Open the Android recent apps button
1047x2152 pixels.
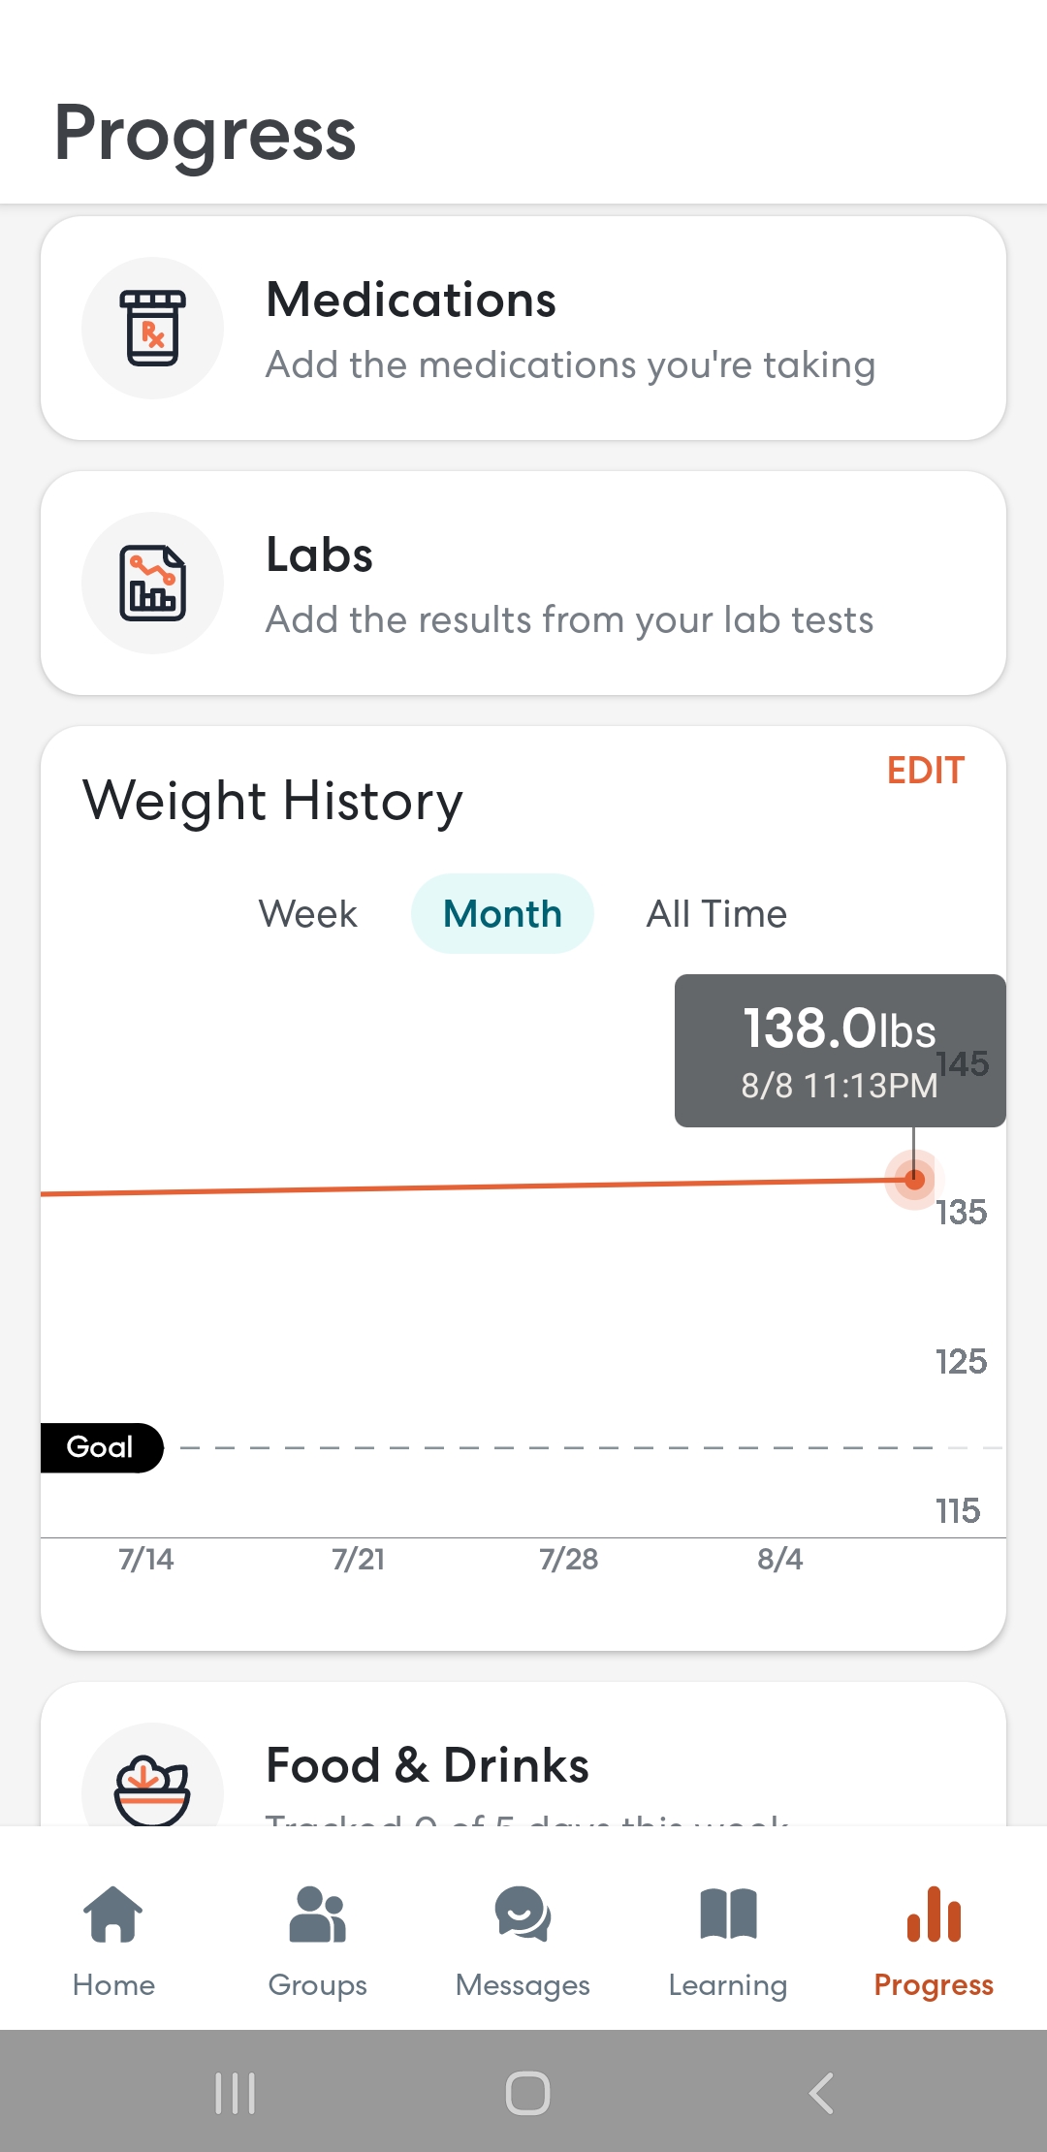pyautogui.click(x=235, y=2093)
